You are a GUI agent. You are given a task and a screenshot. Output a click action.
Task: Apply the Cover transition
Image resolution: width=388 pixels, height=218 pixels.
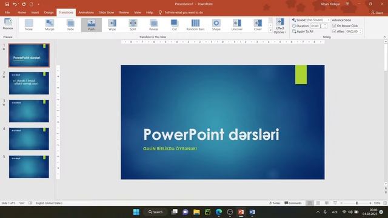[258, 25]
